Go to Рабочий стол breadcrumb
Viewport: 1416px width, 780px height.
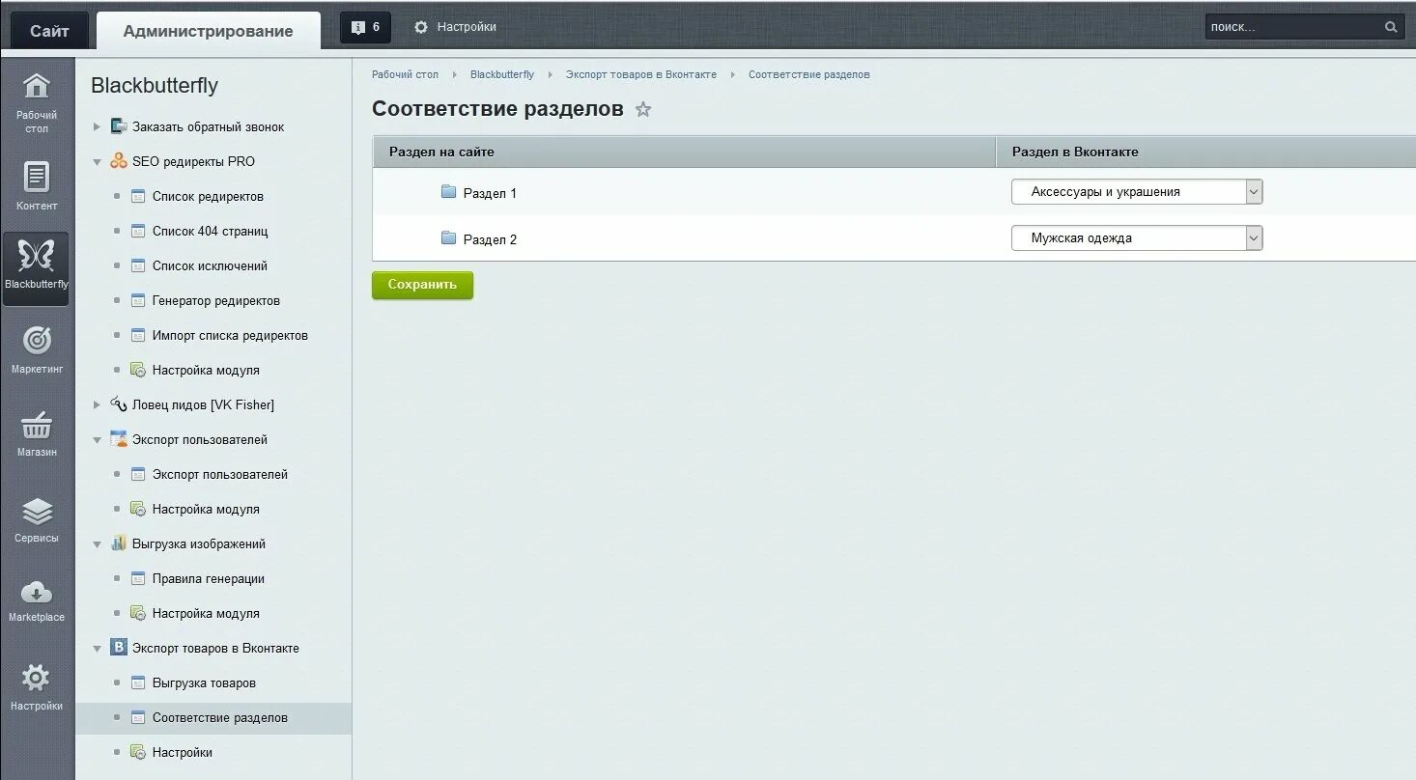(x=405, y=74)
